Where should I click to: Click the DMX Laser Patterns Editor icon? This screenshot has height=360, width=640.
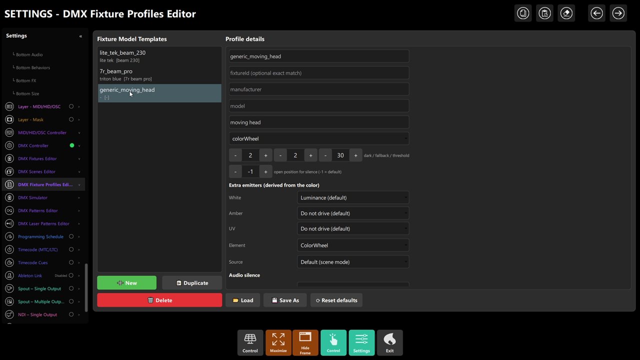point(9,223)
